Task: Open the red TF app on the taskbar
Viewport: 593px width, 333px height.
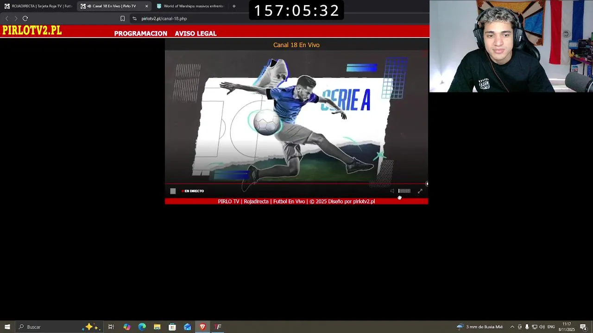Action: coord(218,327)
